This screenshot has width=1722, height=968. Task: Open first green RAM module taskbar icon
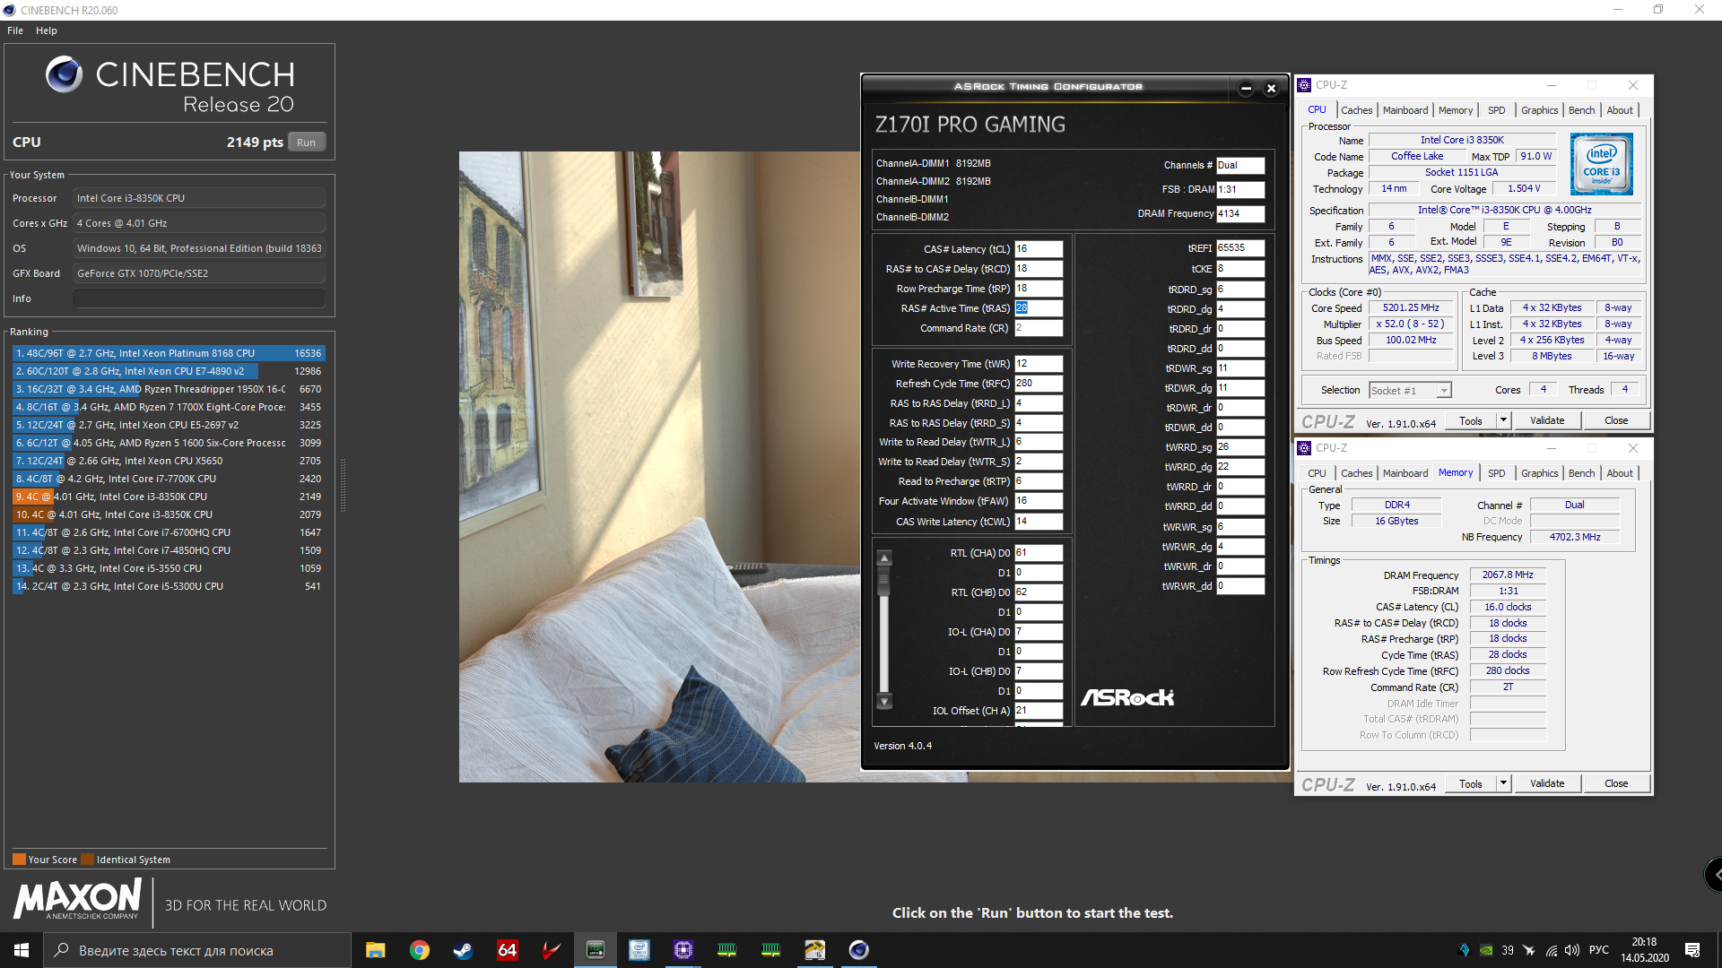coord(726,950)
